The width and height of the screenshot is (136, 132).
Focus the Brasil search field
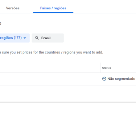click(x=48, y=38)
